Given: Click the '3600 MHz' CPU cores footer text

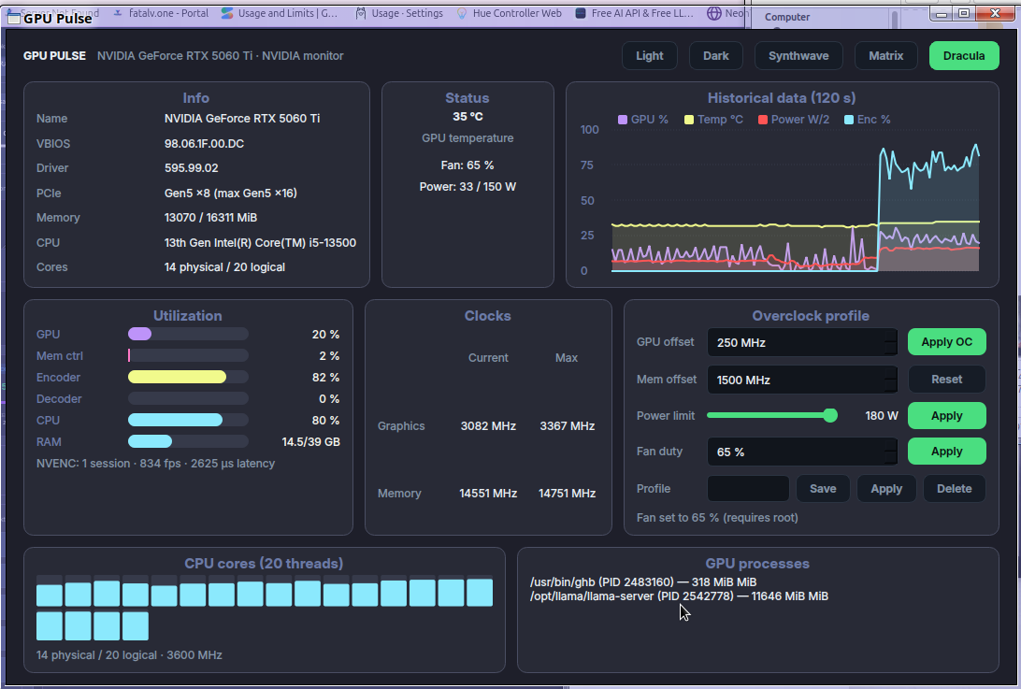Looking at the screenshot, I should coord(194,655).
